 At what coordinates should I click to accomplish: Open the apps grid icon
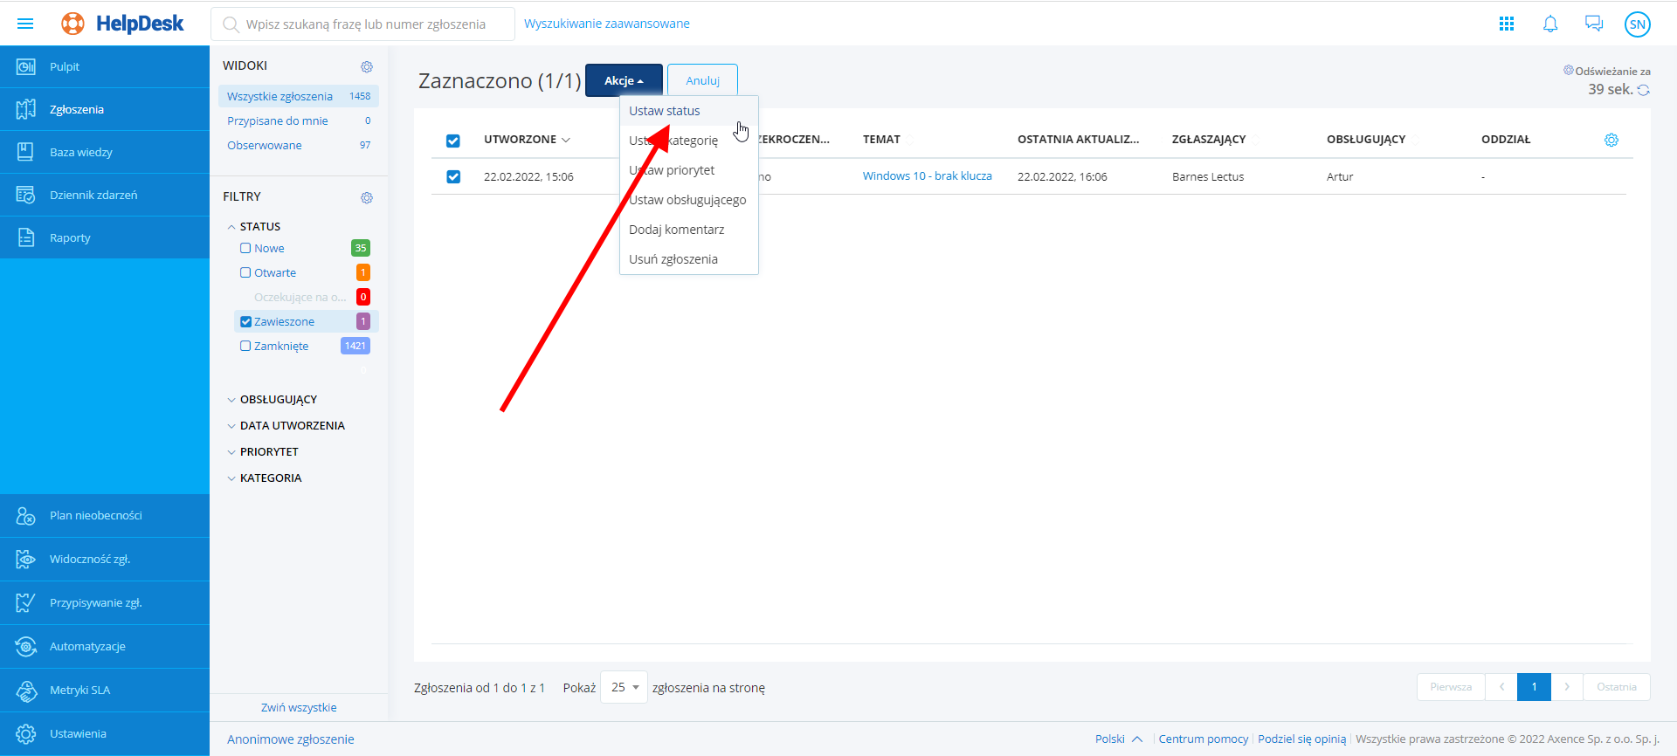(1507, 24)
